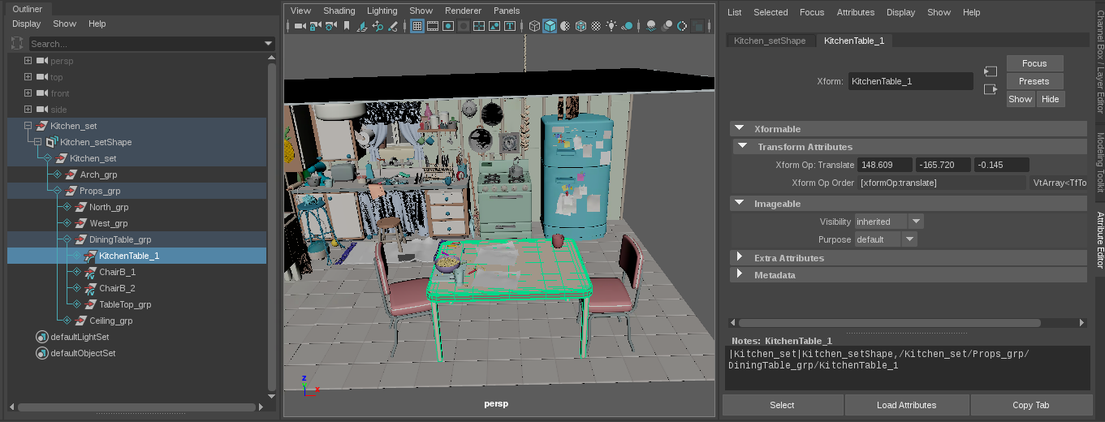Click the persp camera icon in Outliner
The image size is (1105, 422).
[x=42, y=61]
